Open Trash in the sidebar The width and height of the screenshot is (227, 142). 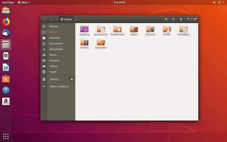pyautogui.click(x=52, y=72)
